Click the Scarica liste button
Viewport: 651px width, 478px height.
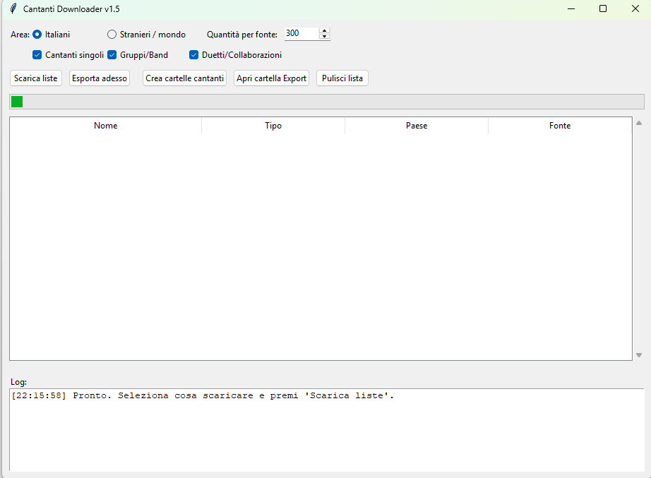(36, 78)
